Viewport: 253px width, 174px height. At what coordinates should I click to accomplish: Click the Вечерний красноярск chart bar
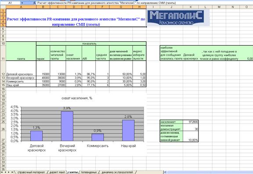pos(67,126)
